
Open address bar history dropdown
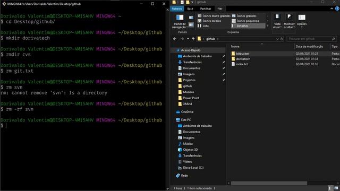277,39
